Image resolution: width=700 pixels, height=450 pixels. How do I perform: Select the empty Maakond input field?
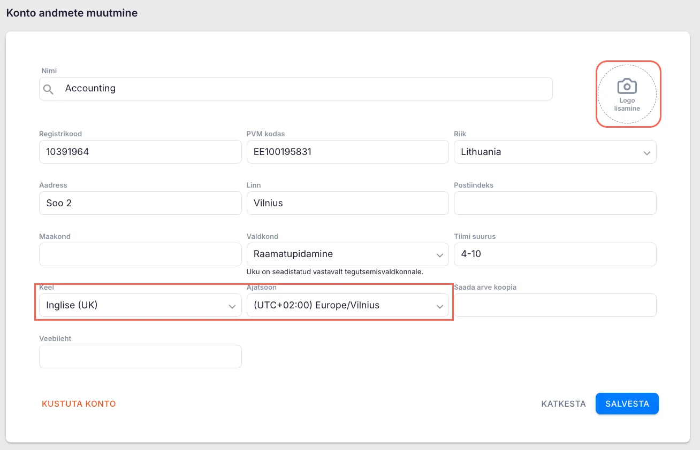(x=140, y=254)
